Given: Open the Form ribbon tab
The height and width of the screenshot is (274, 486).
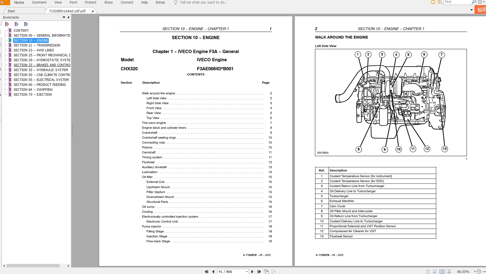Looking at the screenshot, I should pyautogui.click(x=73, y=2).
